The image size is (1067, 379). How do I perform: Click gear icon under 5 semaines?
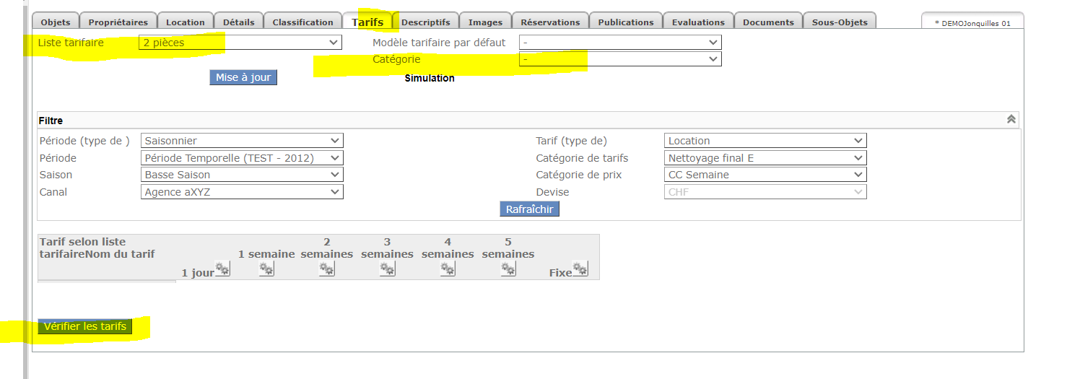(x=508, y=269)
